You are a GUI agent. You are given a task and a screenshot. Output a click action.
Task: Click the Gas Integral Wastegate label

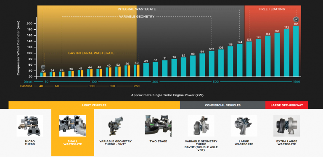tap(91, 53)
